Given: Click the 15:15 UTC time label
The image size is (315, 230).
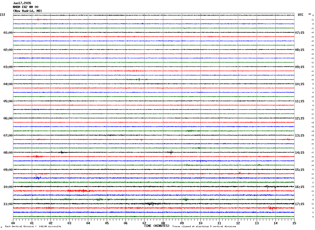Looking at the screenshot, I should pyautogui.click(x=300, y=170).
